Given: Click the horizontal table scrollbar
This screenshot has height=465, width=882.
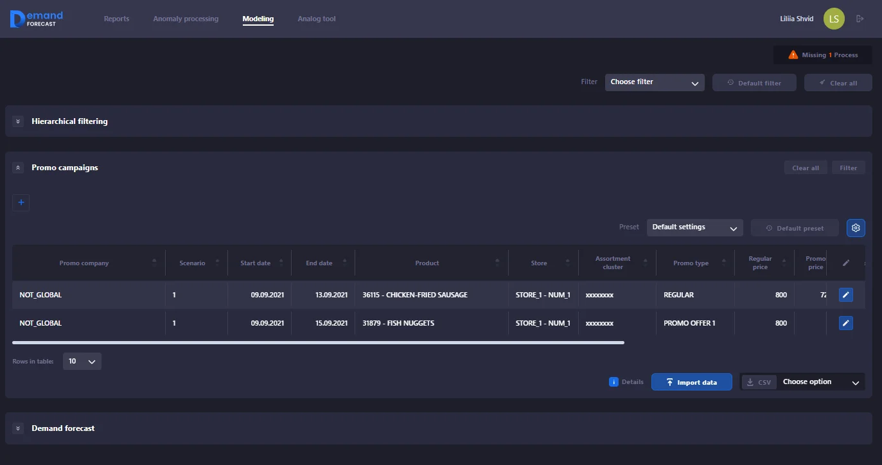Looking at the screenshot, I should (x=318, y=343).
